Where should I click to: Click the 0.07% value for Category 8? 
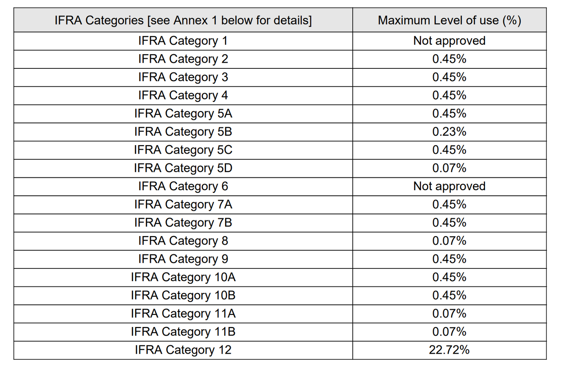449,241
